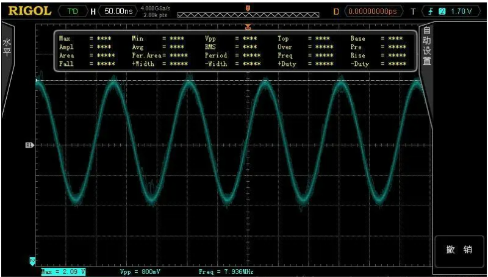Click the Base entry in the measurement table

pos(376,38)
